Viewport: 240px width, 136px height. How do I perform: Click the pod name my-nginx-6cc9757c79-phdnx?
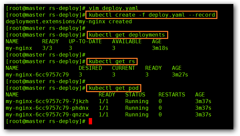[47, 108]
